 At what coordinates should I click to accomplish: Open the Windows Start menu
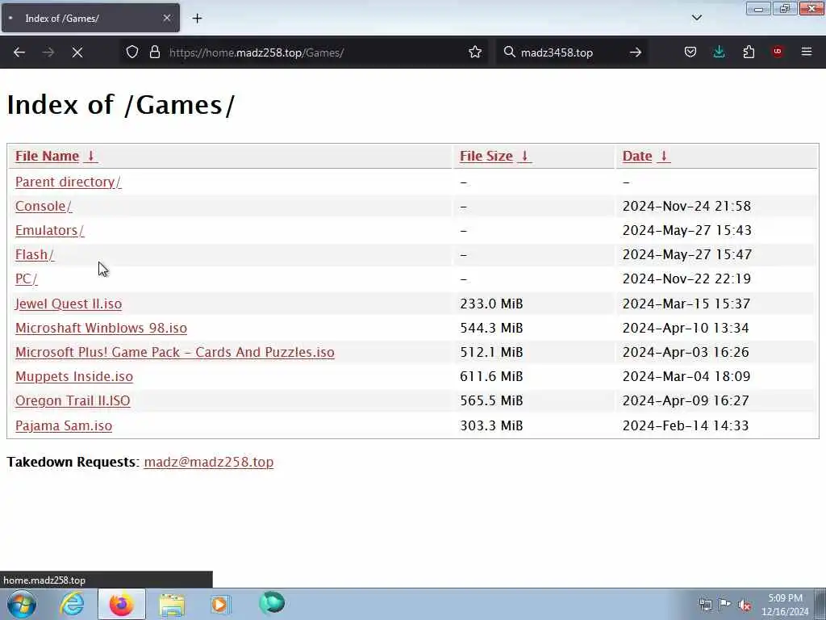[x=22, y=604]
